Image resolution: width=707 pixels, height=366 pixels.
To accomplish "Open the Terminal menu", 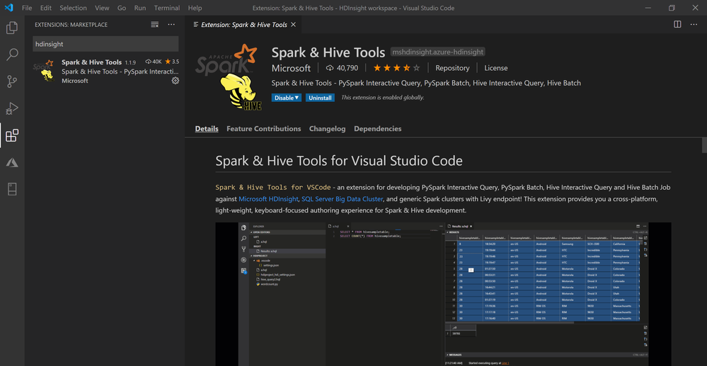I will coord(167,8).
